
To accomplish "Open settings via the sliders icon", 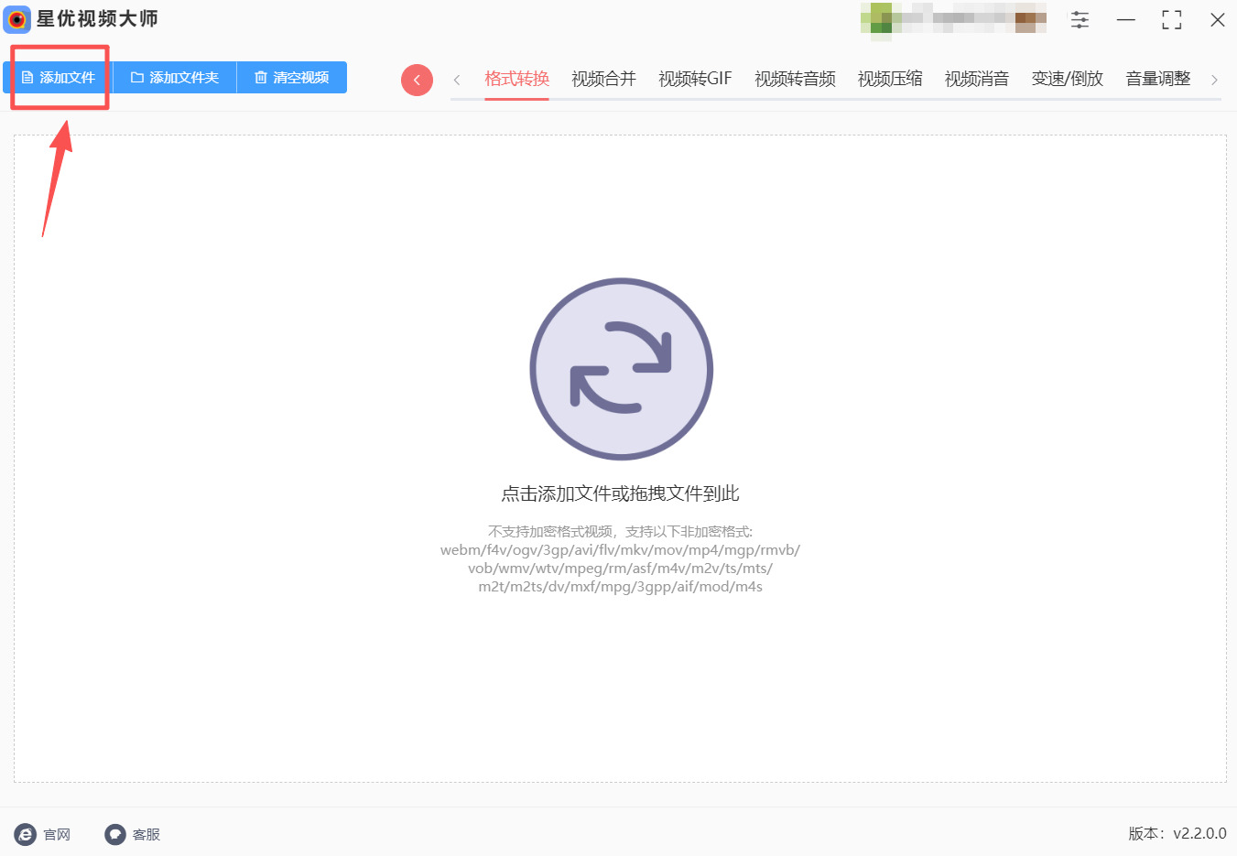I will point(1080,19).
